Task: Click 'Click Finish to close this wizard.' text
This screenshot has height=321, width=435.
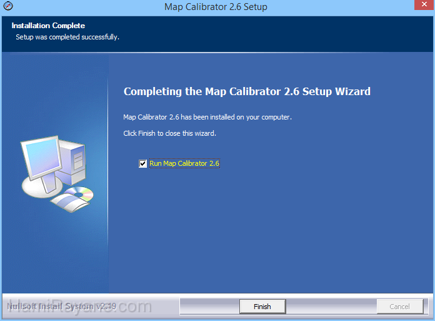Action: tap(169, 133)
